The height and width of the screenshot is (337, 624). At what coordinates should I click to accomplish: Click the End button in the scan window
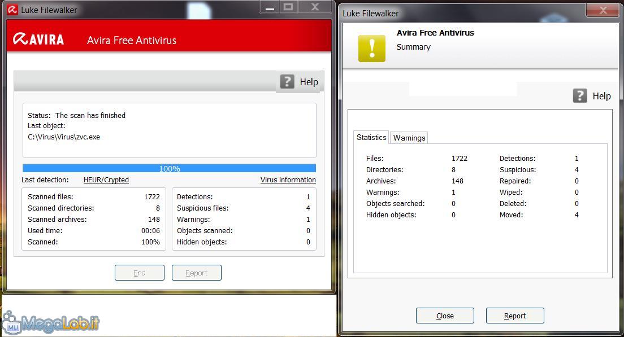(x=139, y=273)
